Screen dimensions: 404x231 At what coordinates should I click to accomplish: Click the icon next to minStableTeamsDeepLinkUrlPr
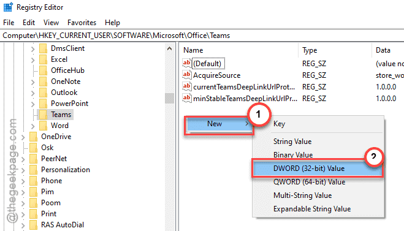[x=187, y=98]
